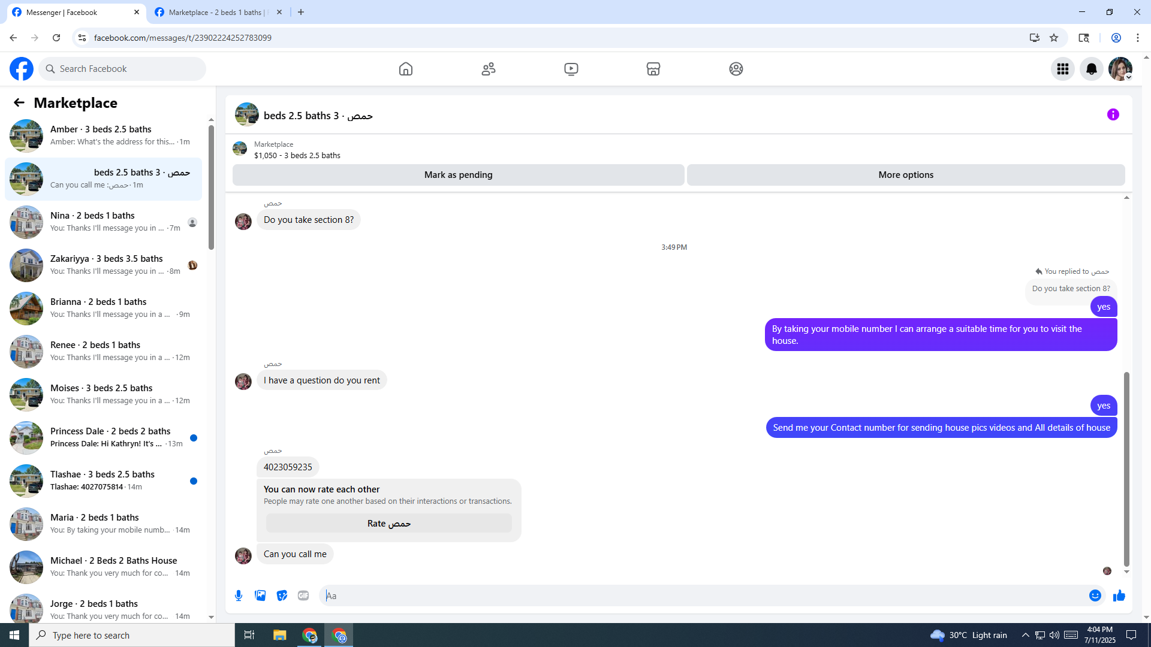Open Task View on taskbar
This screenshot has width=1151, height=647.
click(249, 635)
